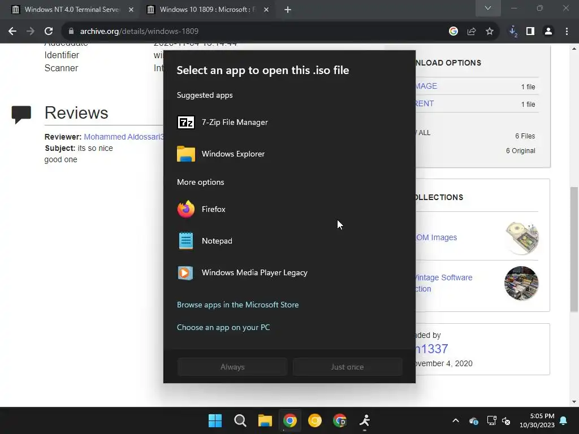Open the Windows Start menu
Viewport: 579px width, 434px height.
(x=215, y=420)
